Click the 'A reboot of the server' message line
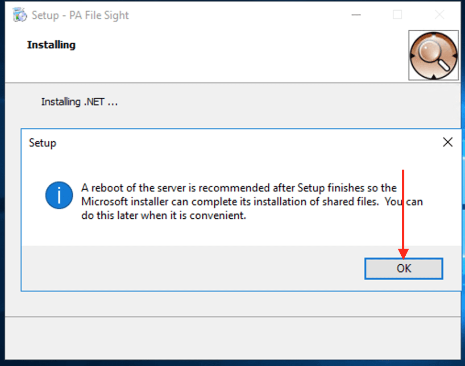The image size is (465, 366). pyautogui.click(x=239, y=187)
